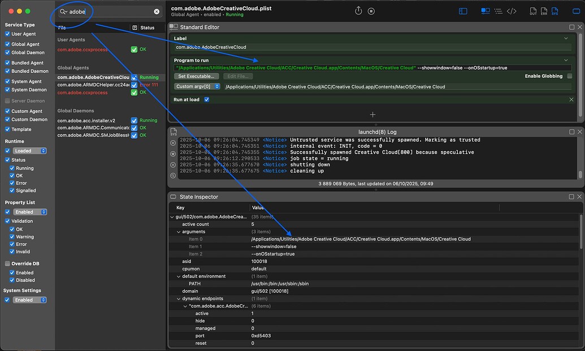The width and height of the screenshot is (585, 351).
Task: Open the Custom argv[0] dropdown
Action: click(196, 87)
